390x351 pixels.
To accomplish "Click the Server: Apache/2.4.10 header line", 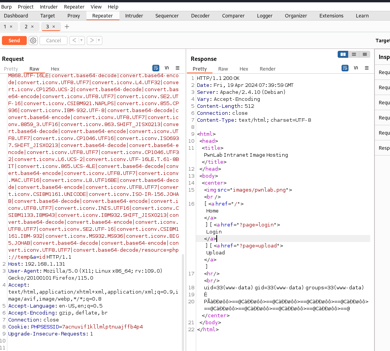I will 241,92.
